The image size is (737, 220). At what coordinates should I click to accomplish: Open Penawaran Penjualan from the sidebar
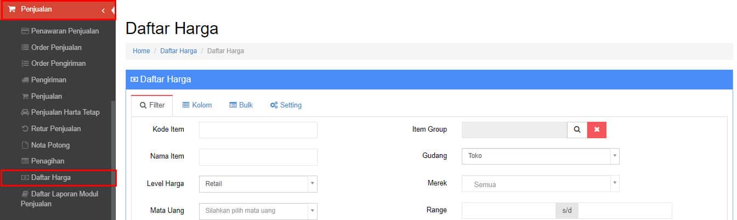pyautogui.click(x=60, y=31)
